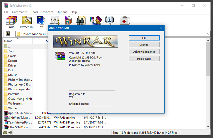Open the Help menu
Viewport: 213px width, 138px height.
(74, 12)
